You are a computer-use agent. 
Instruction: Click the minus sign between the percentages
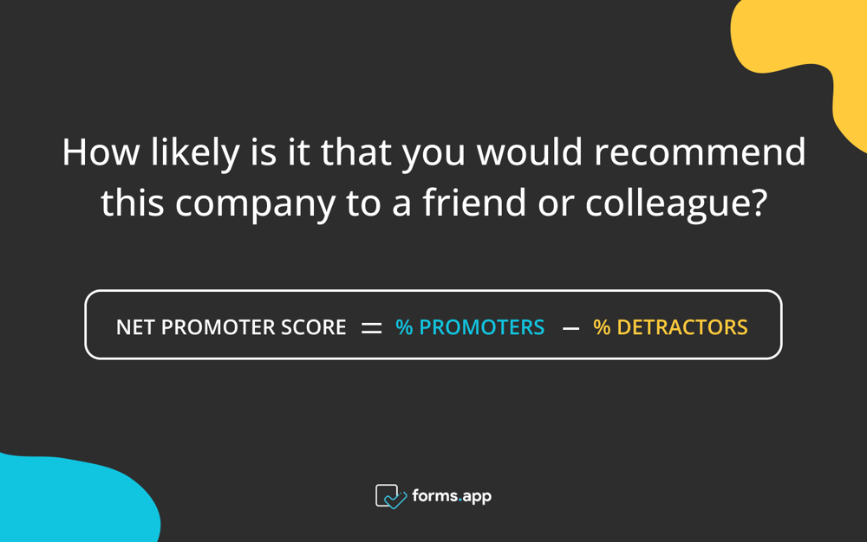570,328
